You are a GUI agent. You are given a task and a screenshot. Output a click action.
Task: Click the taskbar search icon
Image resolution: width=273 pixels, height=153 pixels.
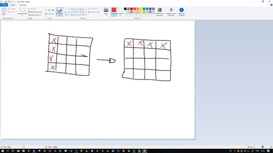coord(8,151)
